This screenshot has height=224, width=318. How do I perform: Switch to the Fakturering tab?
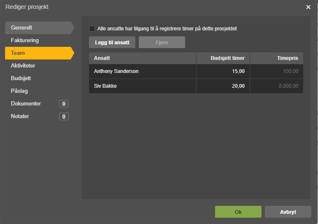pyautogui.click(x=40, y=40)
